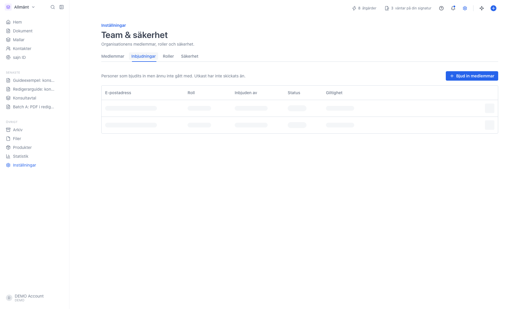Click the Inställningar breadcrumb link
This screenshot has width=530, height=309.
114,25
